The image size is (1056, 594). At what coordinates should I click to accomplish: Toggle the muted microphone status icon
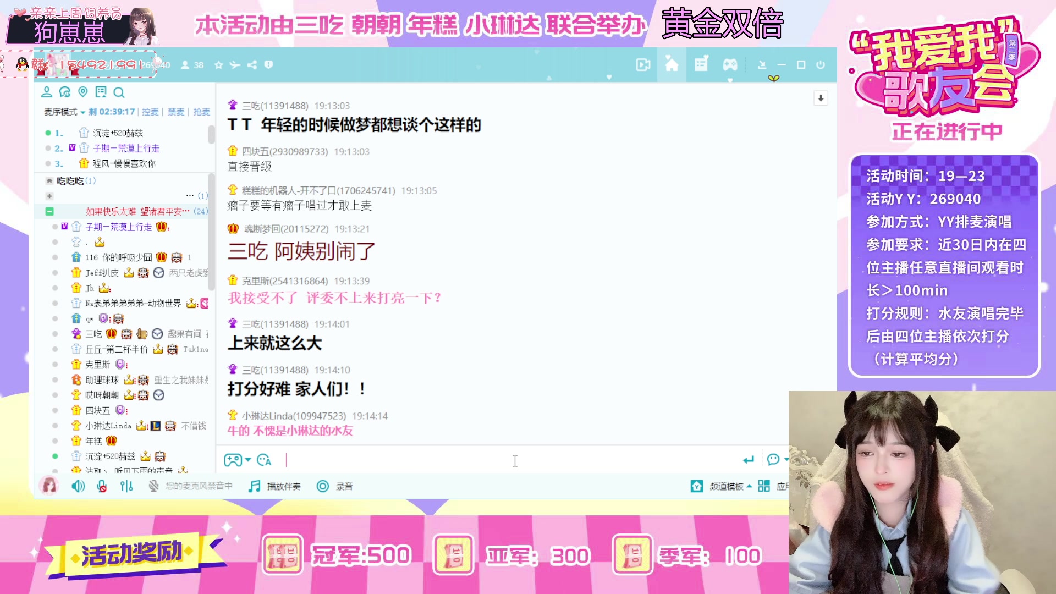tap(154, 486)
